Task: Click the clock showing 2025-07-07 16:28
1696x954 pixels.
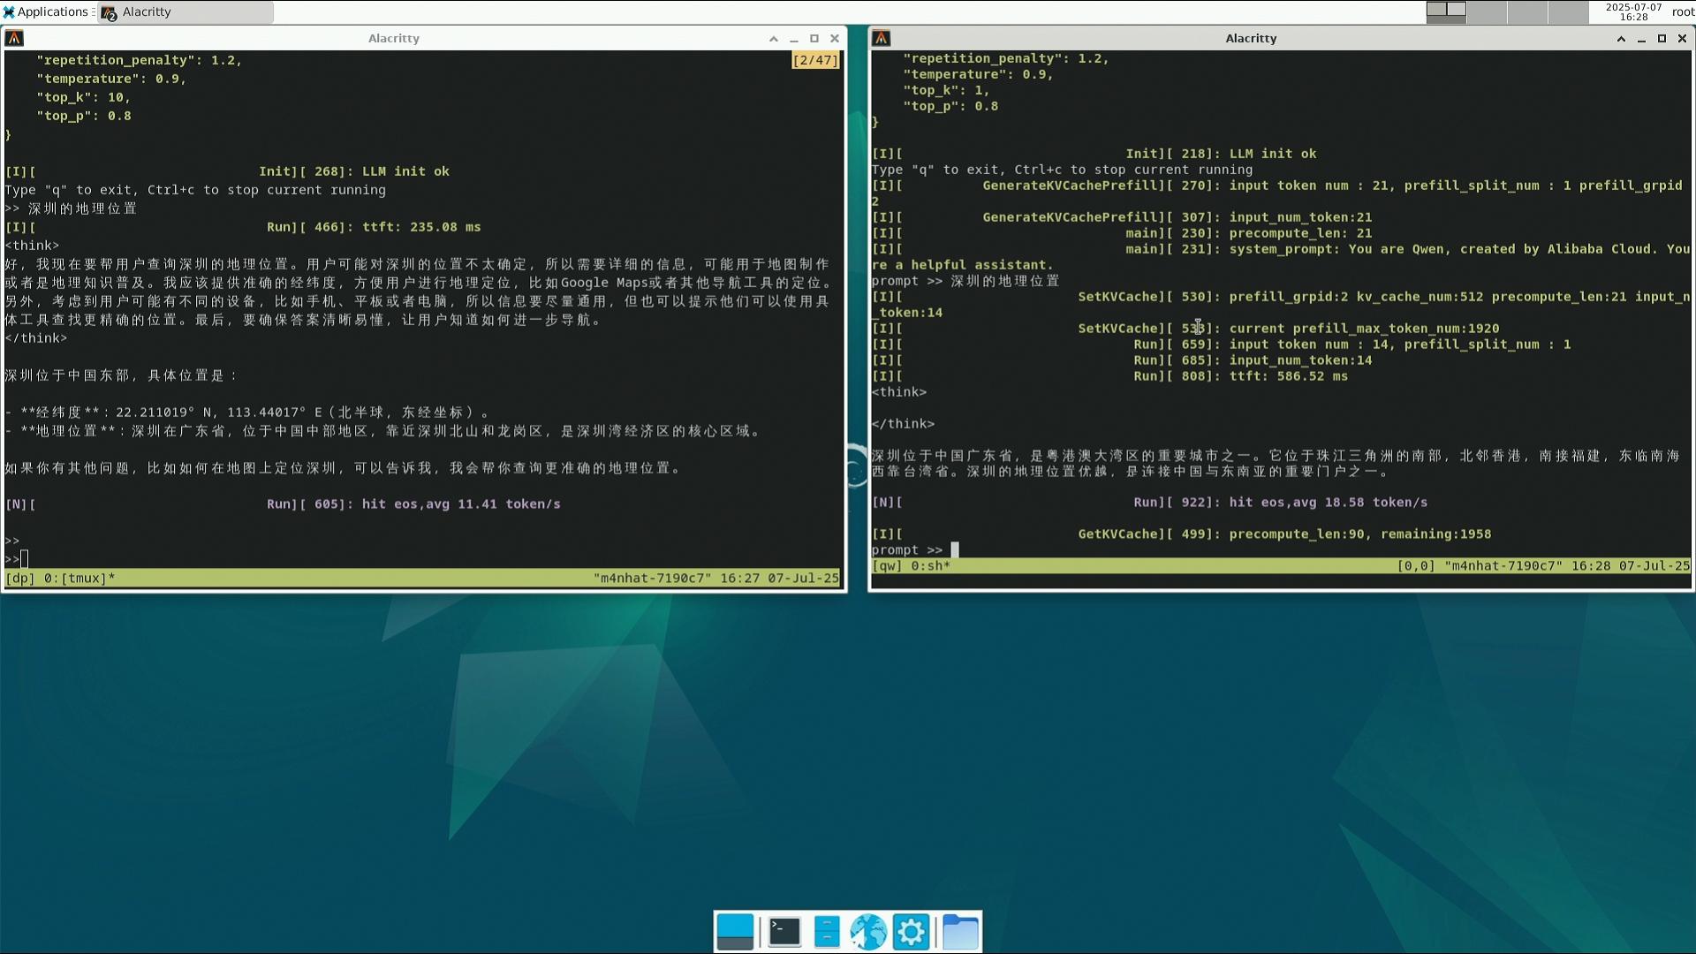Action: (x=1633, y=11)
